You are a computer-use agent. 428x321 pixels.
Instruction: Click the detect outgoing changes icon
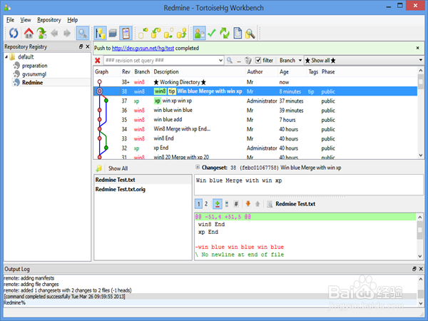click(168, 34)
